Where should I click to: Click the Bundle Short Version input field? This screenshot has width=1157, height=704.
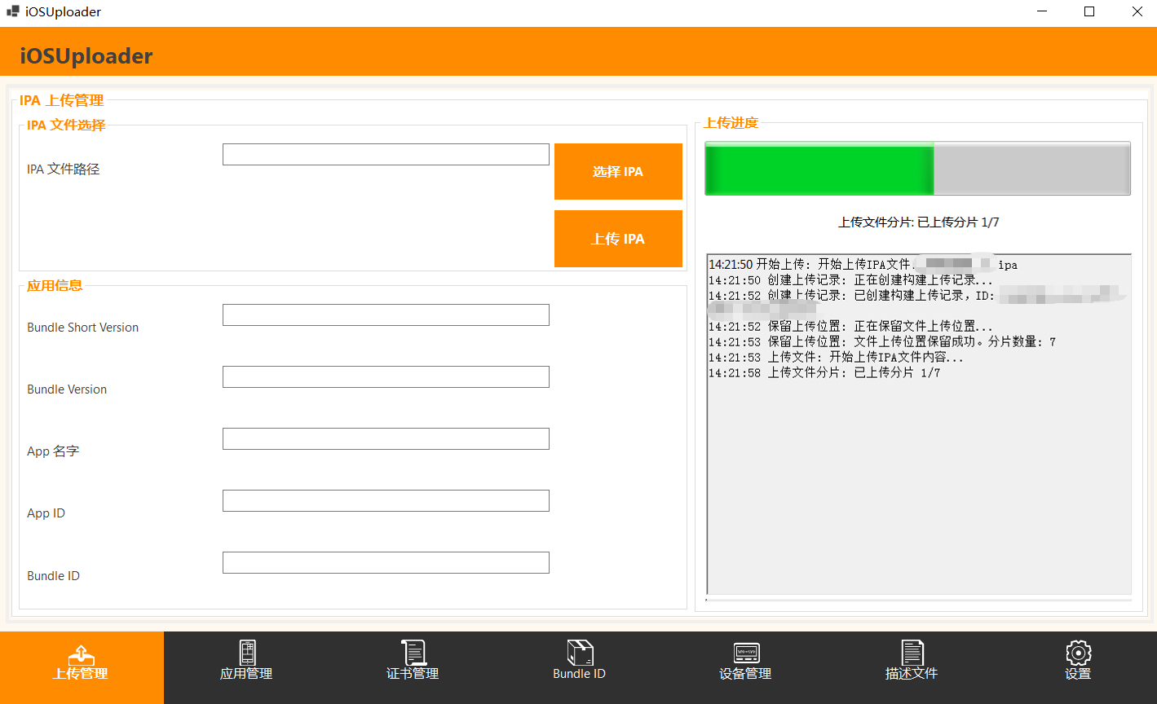point(385,315)
